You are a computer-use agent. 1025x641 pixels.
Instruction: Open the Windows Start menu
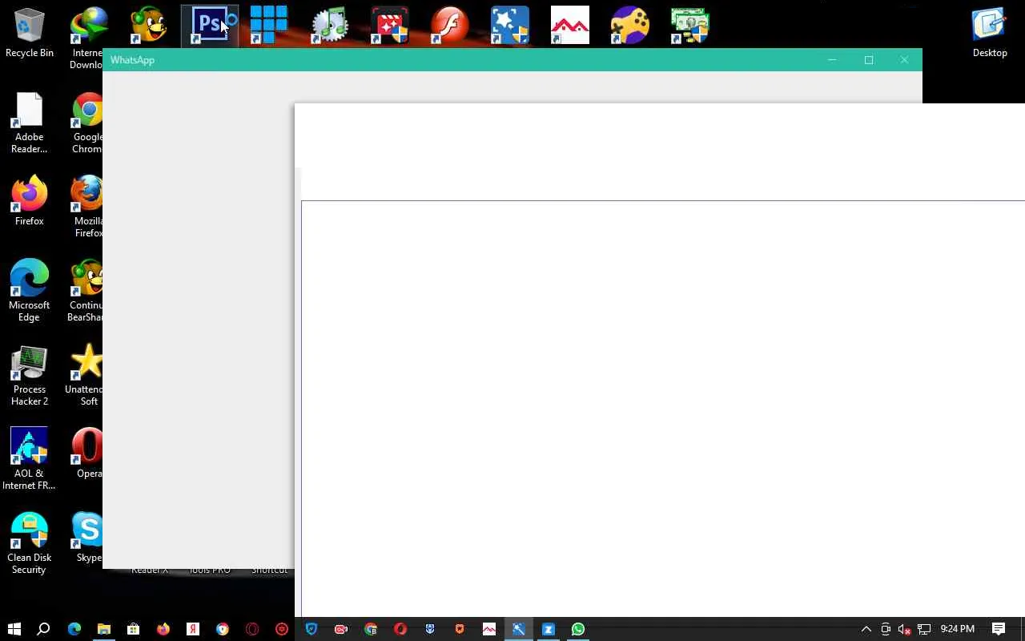click(x=14, y=629)
